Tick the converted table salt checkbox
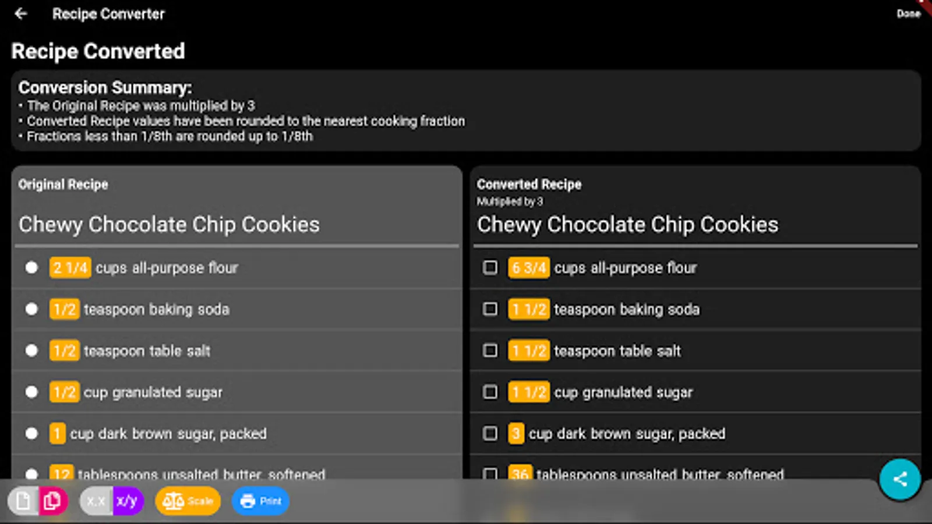 pyautogui.click(x=490, y=350)
